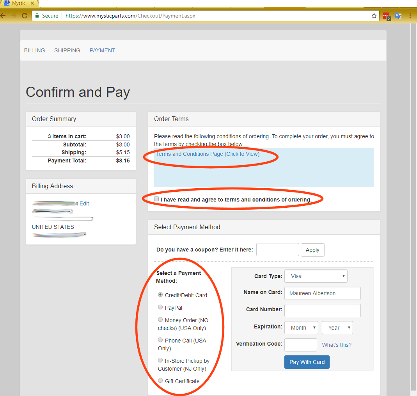This screenshot has width=417, height=396.
Task: Open the red extension icon with badge
Action: 386,16
